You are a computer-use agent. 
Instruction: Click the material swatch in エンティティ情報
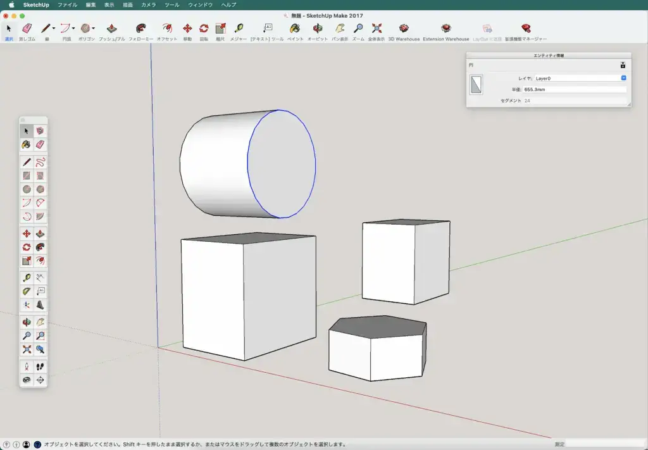coord(476,84)
